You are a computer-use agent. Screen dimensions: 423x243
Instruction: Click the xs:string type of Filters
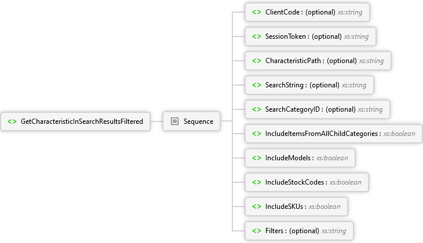point(334,231)
